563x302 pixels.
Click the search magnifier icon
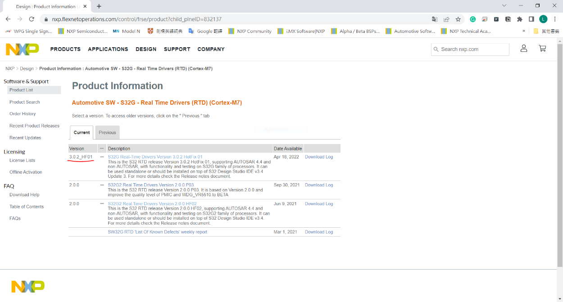click(x=436, y=49)
